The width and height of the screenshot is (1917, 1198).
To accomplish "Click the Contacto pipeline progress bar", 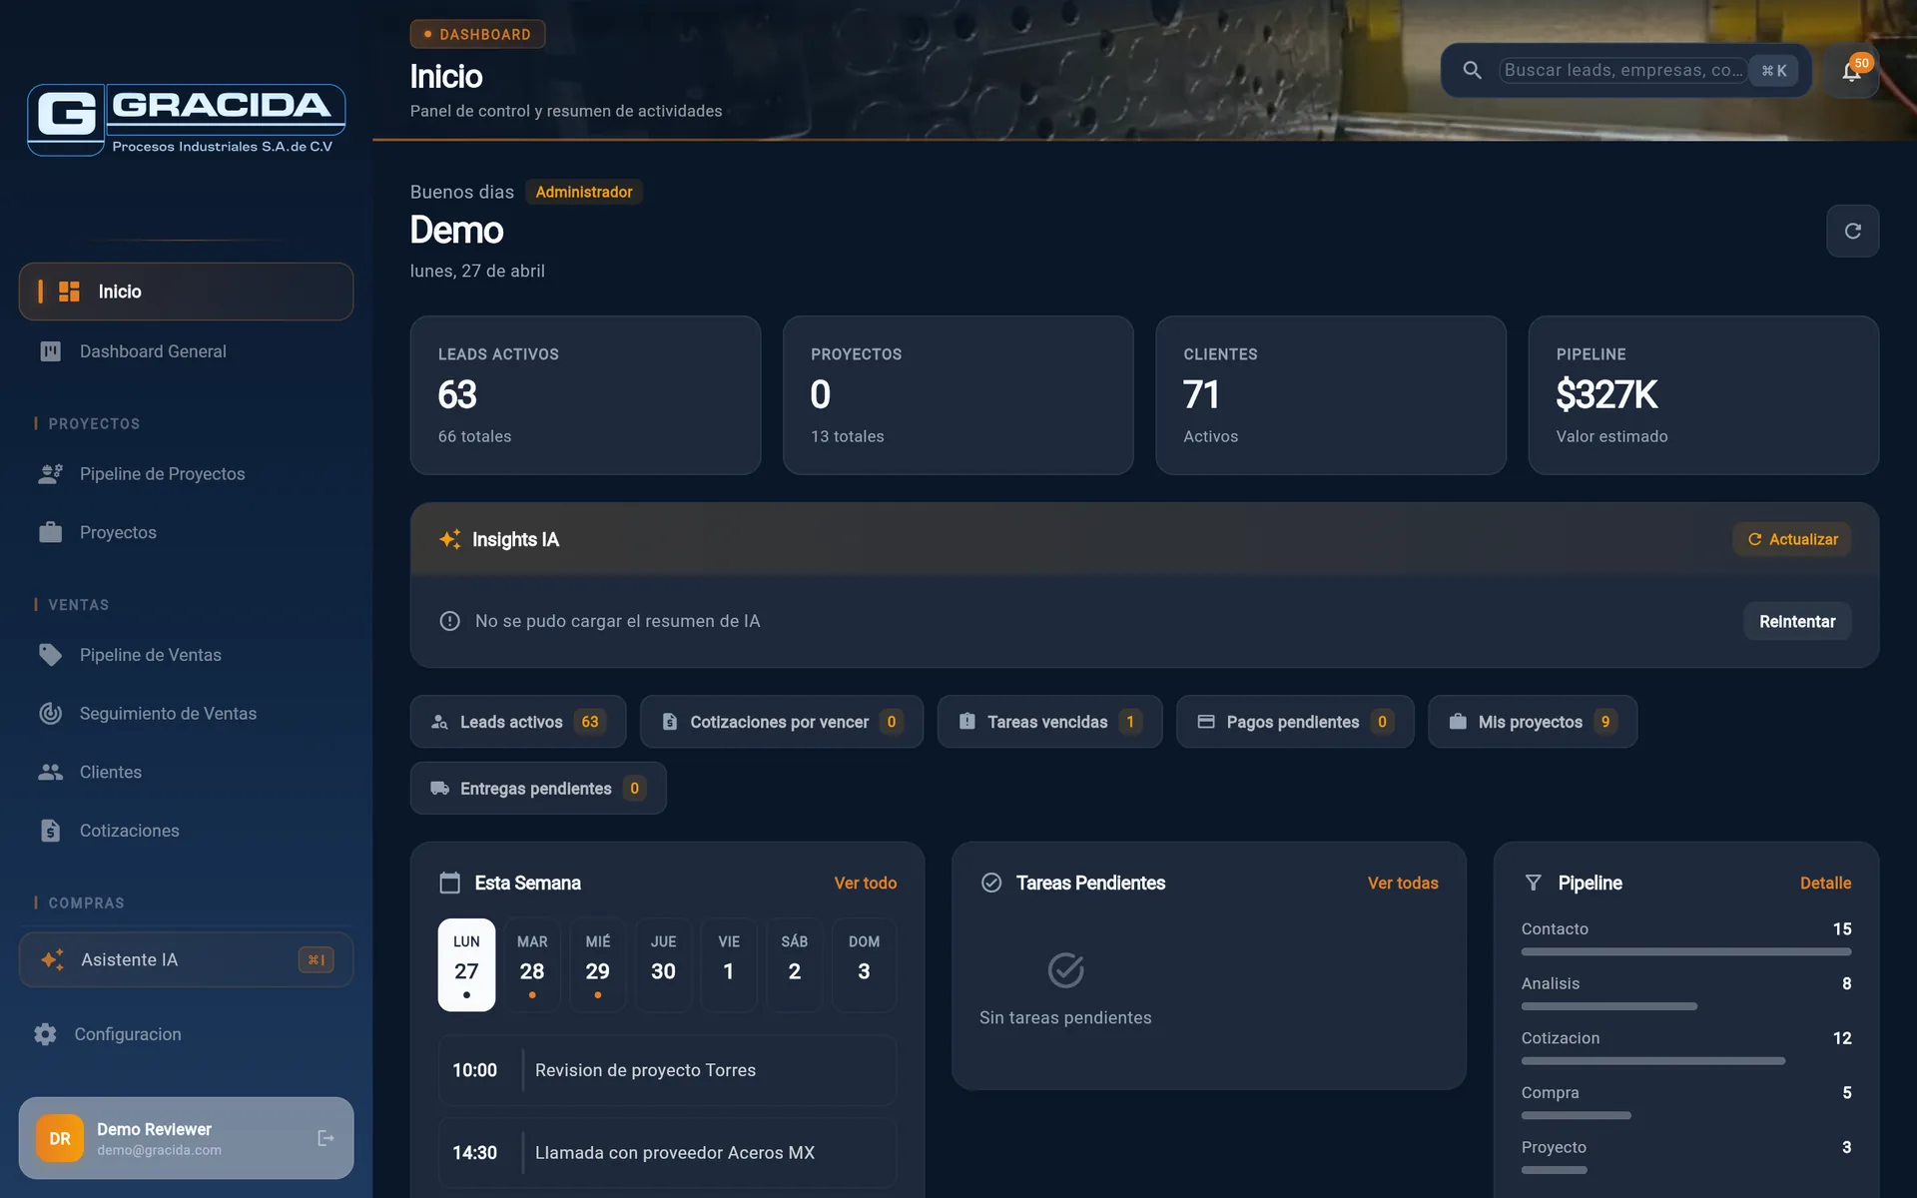I will pyautogui.click(x=1686, y=951).
